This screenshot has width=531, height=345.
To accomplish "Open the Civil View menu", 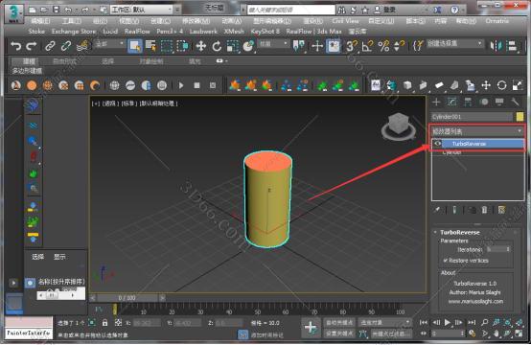I will 345,21.
